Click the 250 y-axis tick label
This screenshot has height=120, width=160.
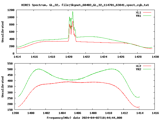point(10,98)
